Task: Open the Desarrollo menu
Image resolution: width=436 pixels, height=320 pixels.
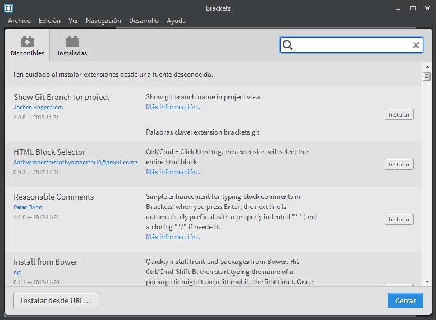Action: pyautogui.click(x=144, y=21)
